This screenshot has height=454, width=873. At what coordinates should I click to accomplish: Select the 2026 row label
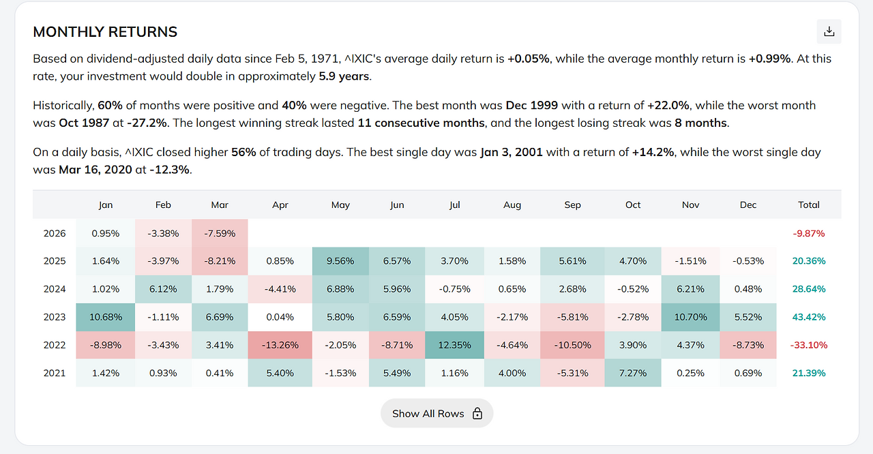coord(55,233)
